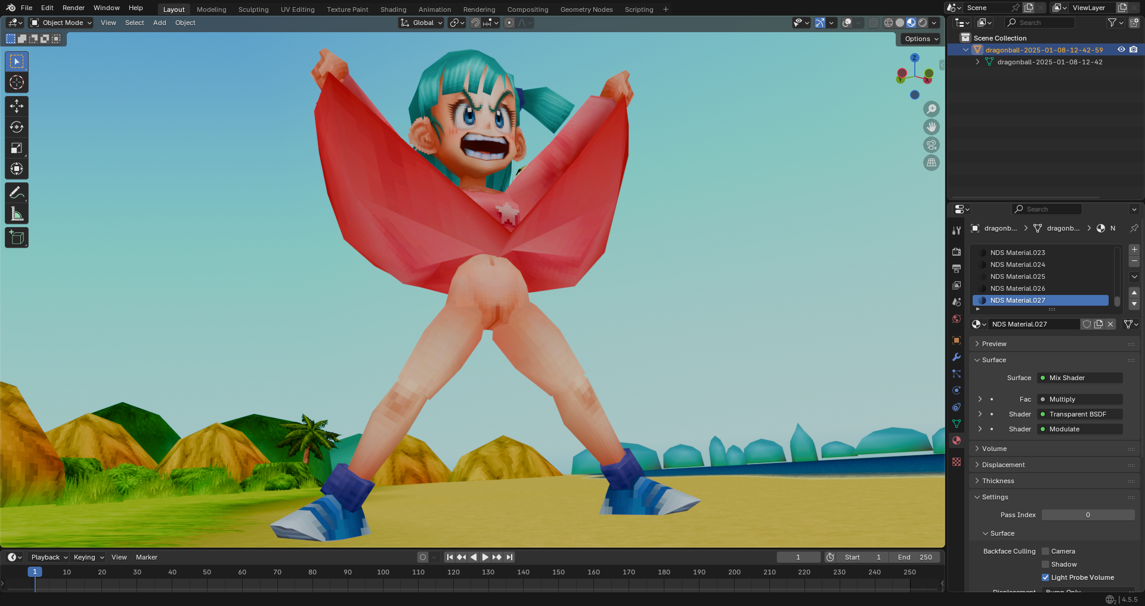The height and width of the screenshot is (606, 1145).
Task: Expand the dragonball mesh child in outliner
Action: [x=977, y=62]
